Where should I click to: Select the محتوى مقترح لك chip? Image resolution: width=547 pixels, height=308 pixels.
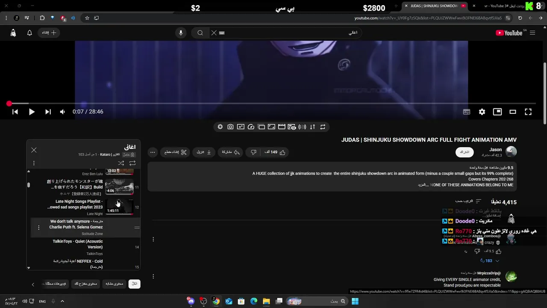pyautogui.click(x=85, y=284)
